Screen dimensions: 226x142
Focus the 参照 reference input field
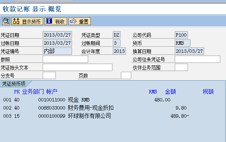point(65,59)
